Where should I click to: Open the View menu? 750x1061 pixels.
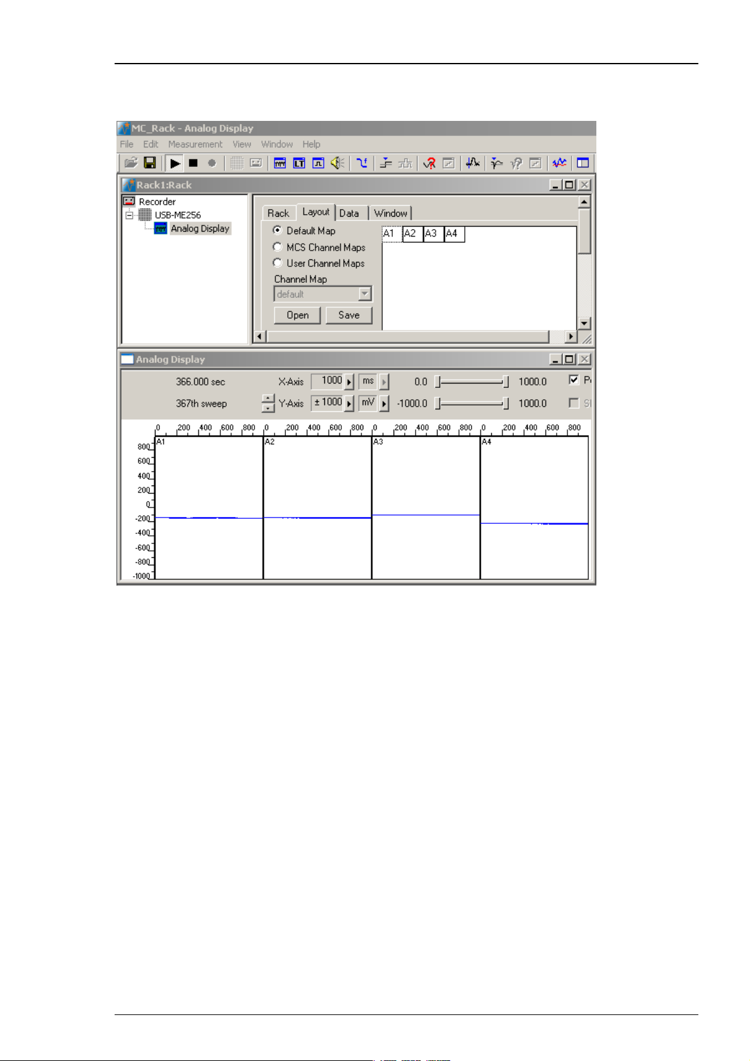[242, 144]
